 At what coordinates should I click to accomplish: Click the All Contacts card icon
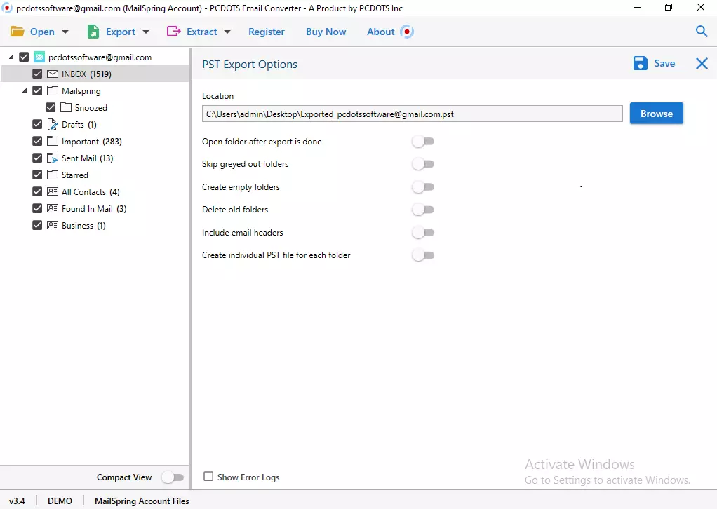pyautogui.click(x=53, y=191)
